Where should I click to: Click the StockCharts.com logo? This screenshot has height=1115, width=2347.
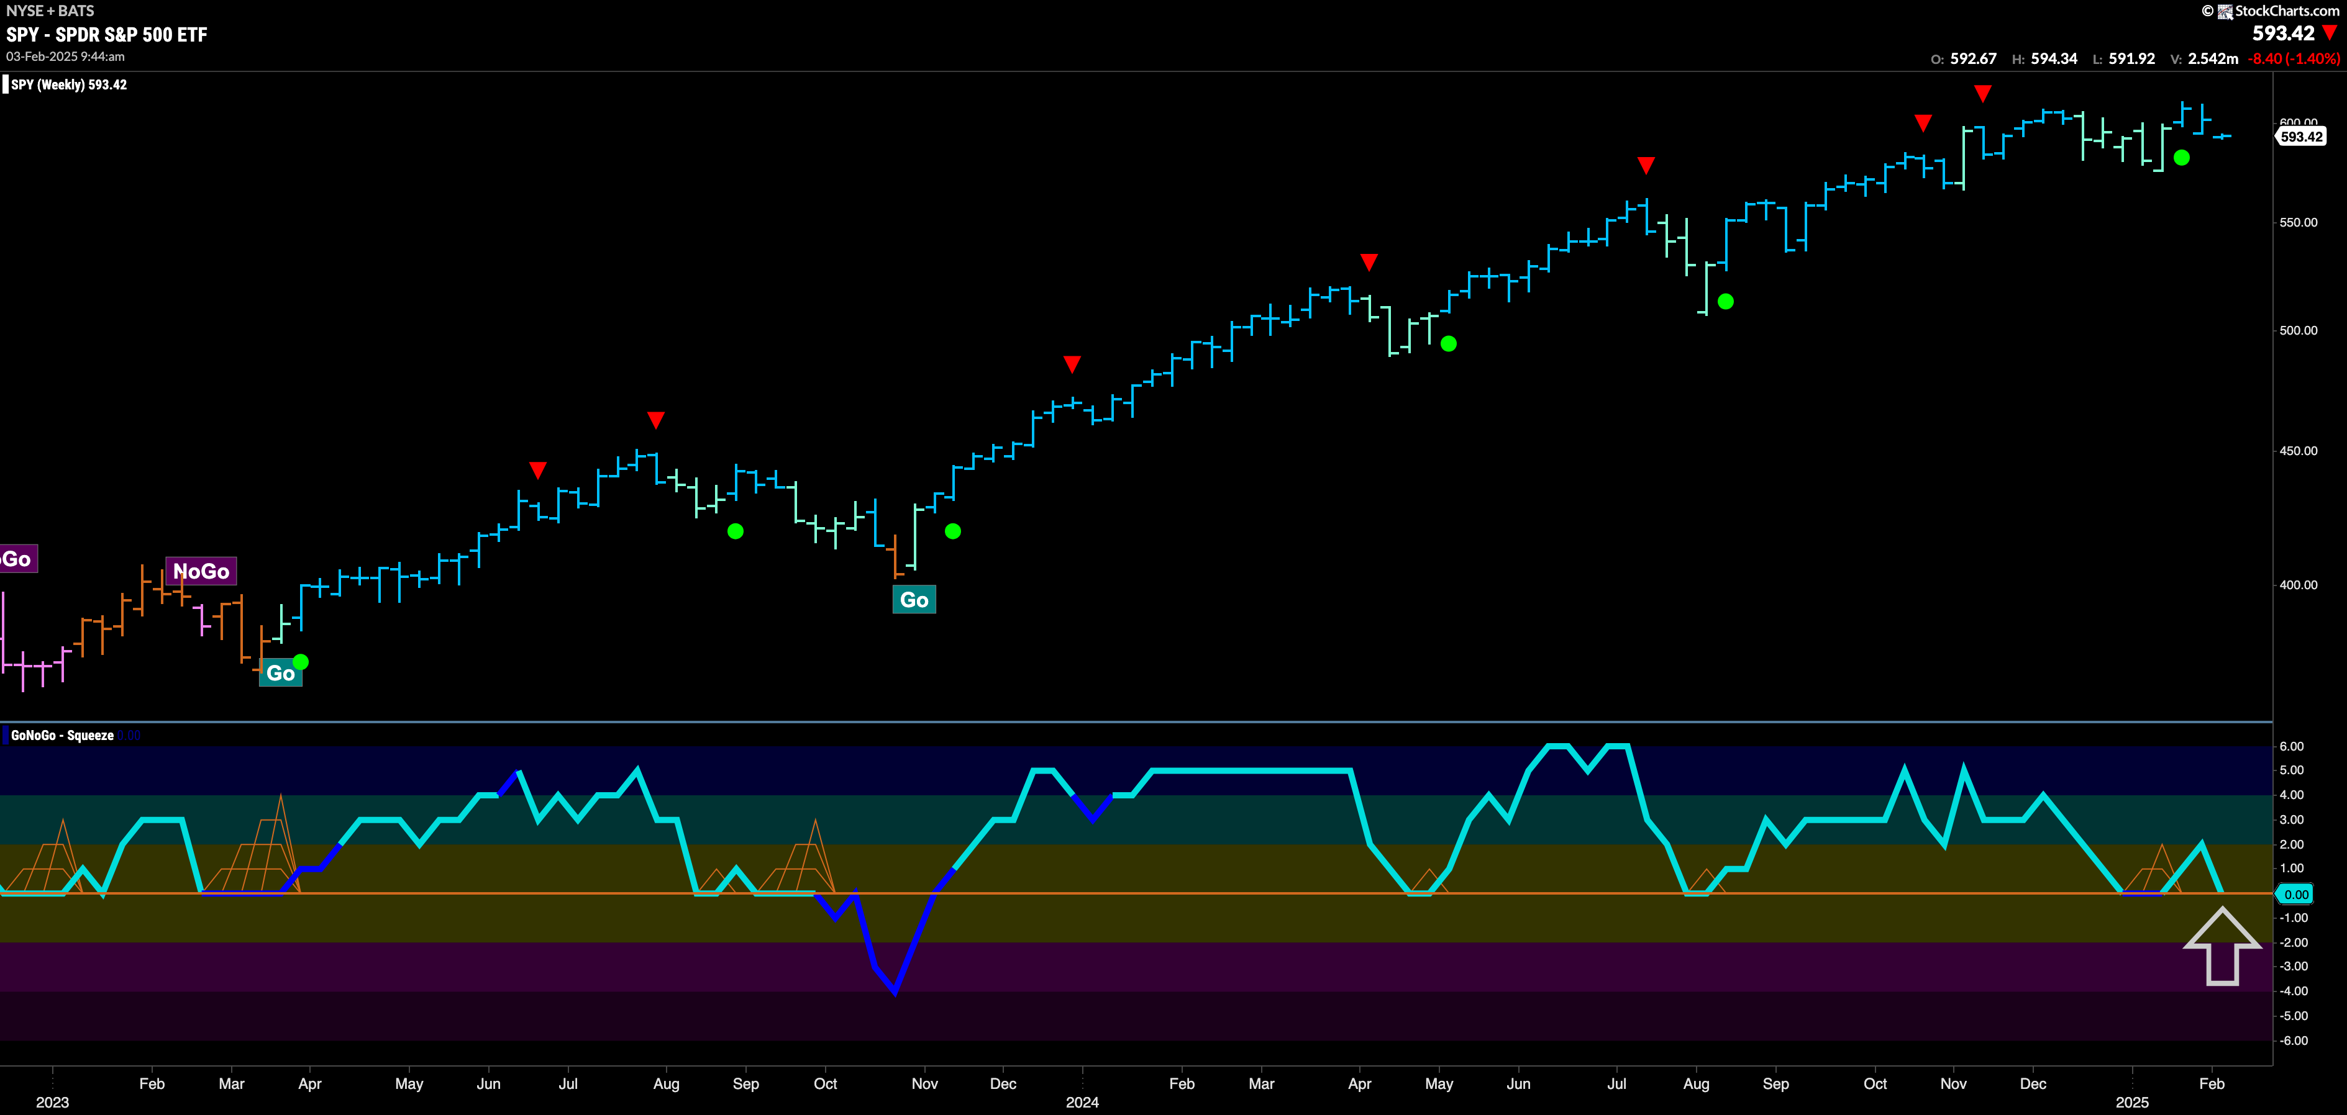click(2271, 11)
